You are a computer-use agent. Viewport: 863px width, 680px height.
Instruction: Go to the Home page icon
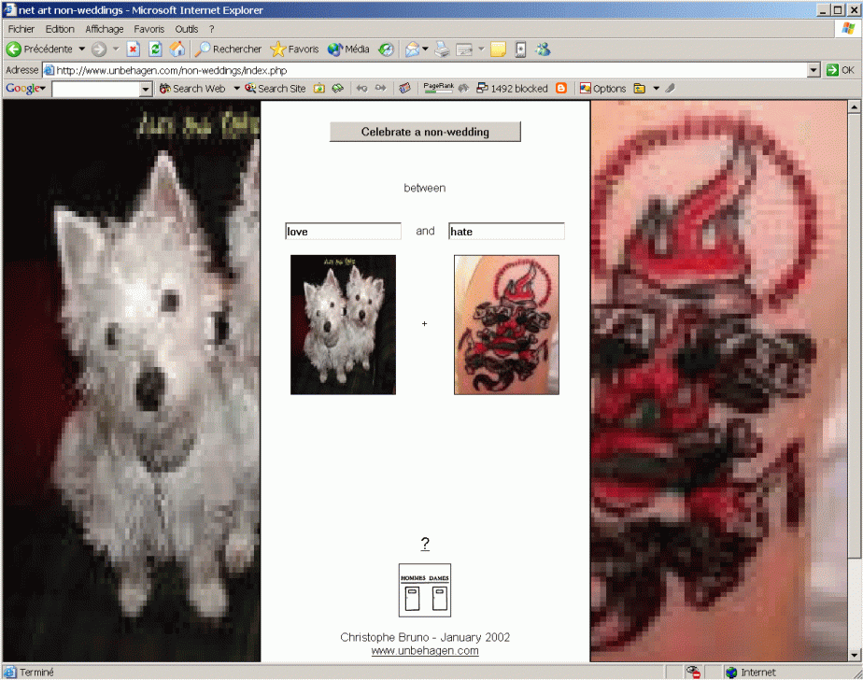tap(177, 50)
